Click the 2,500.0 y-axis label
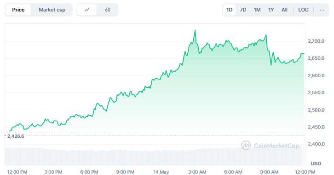The height and width of the screenshot is (175, 334). click(x=316, y=110)
